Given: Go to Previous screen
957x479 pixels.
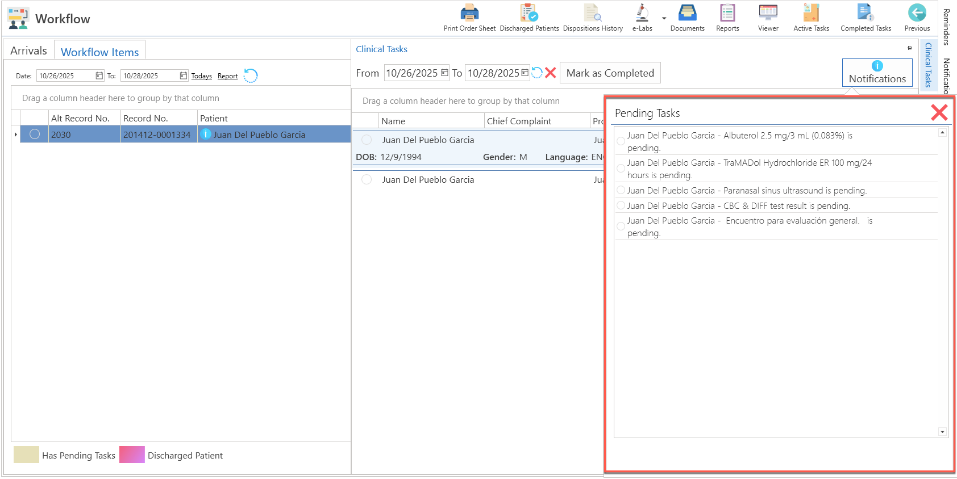Looking at the screenshot, I should click(917, 18).
